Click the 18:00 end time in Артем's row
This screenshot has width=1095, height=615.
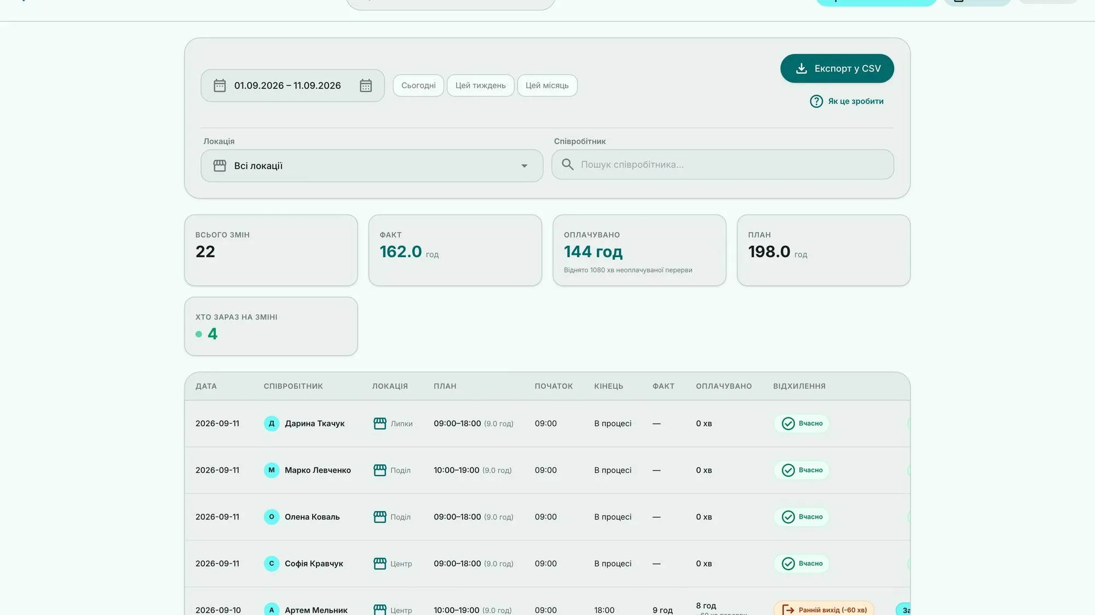point(604,610)
